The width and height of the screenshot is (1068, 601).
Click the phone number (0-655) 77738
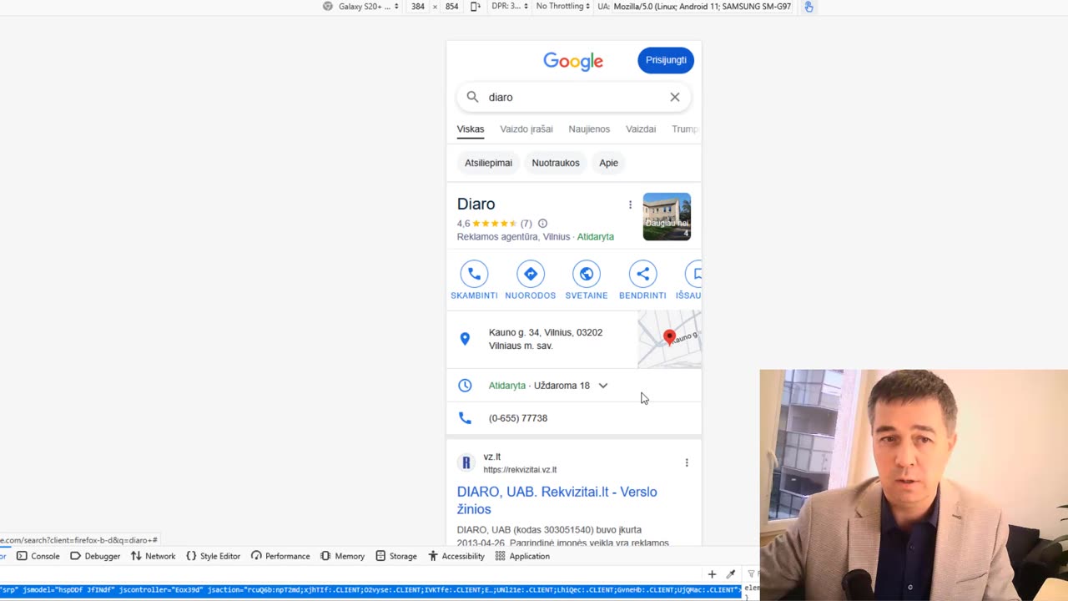pos(518,418)
